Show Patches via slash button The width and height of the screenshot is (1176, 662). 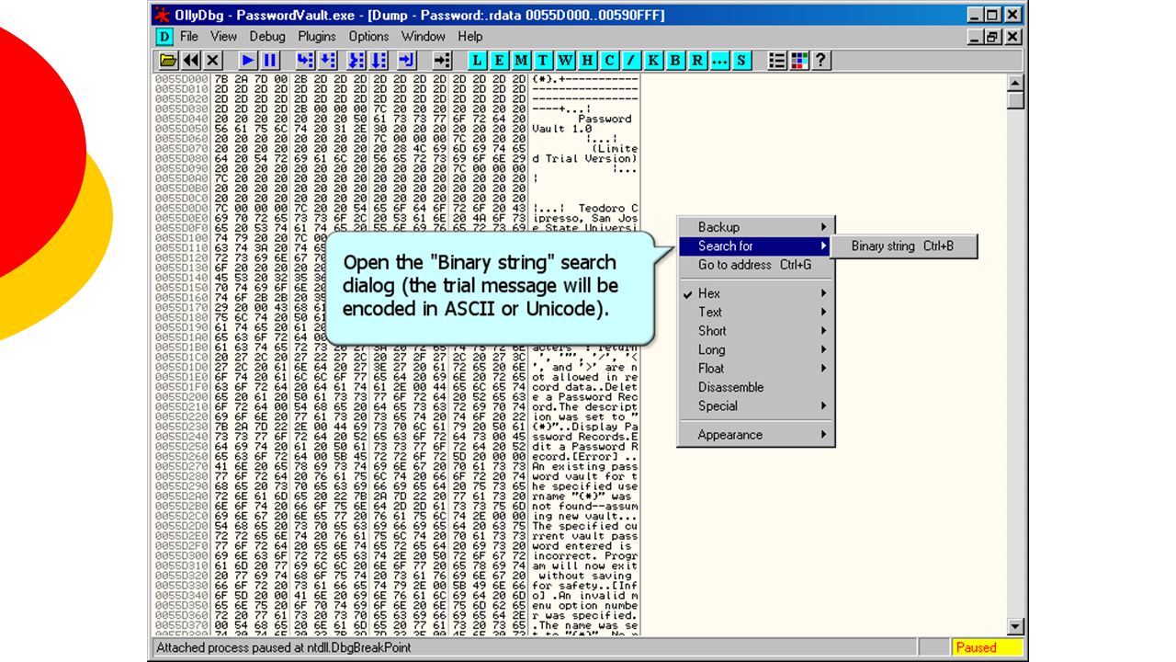[631, 61]
